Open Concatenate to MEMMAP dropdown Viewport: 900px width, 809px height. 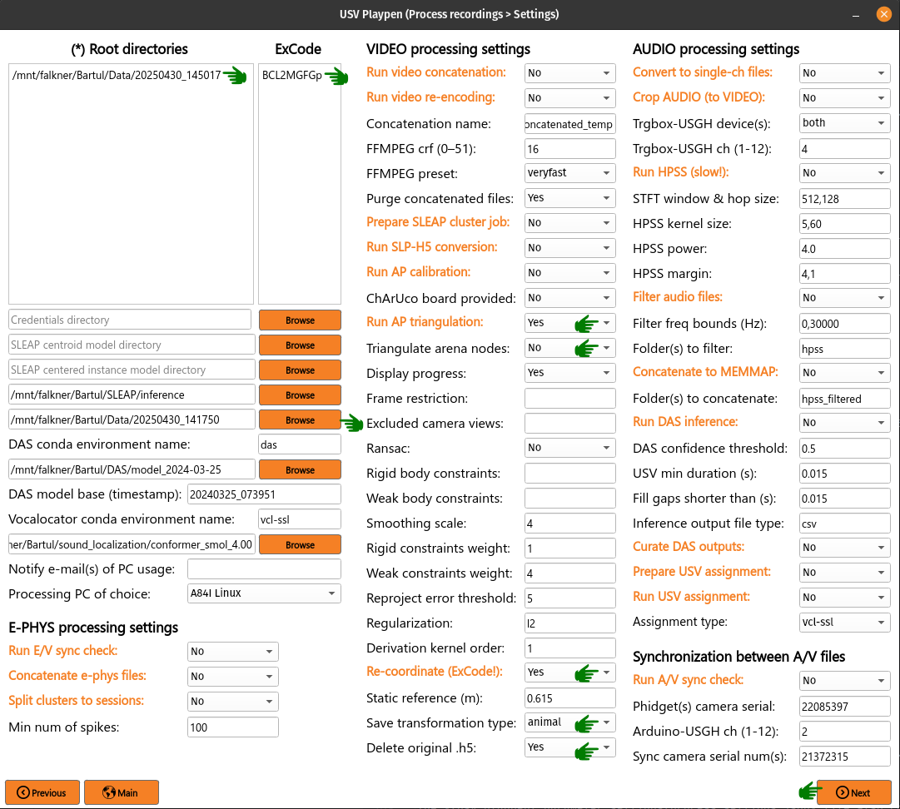[844, 372]
